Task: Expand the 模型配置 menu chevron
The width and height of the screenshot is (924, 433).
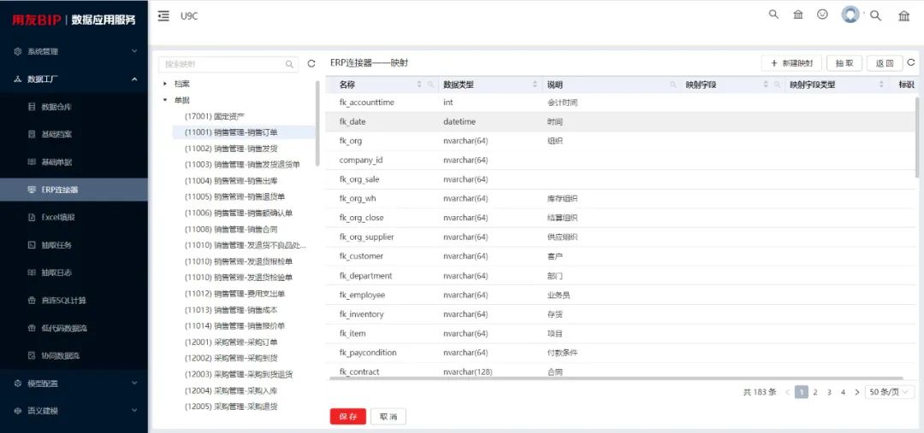Action: pyautogui.click(x=134, y=383)
